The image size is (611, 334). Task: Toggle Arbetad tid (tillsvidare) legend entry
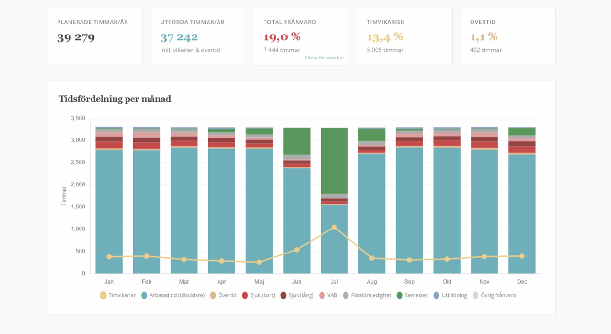(x=173, y=295)
